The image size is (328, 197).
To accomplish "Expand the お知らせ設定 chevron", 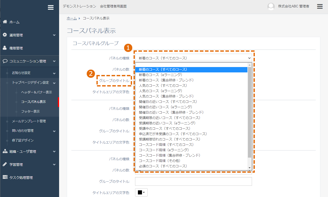I will pos(54,73).
